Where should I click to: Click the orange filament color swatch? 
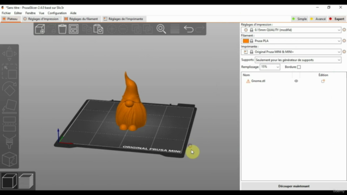click(246, 41)
